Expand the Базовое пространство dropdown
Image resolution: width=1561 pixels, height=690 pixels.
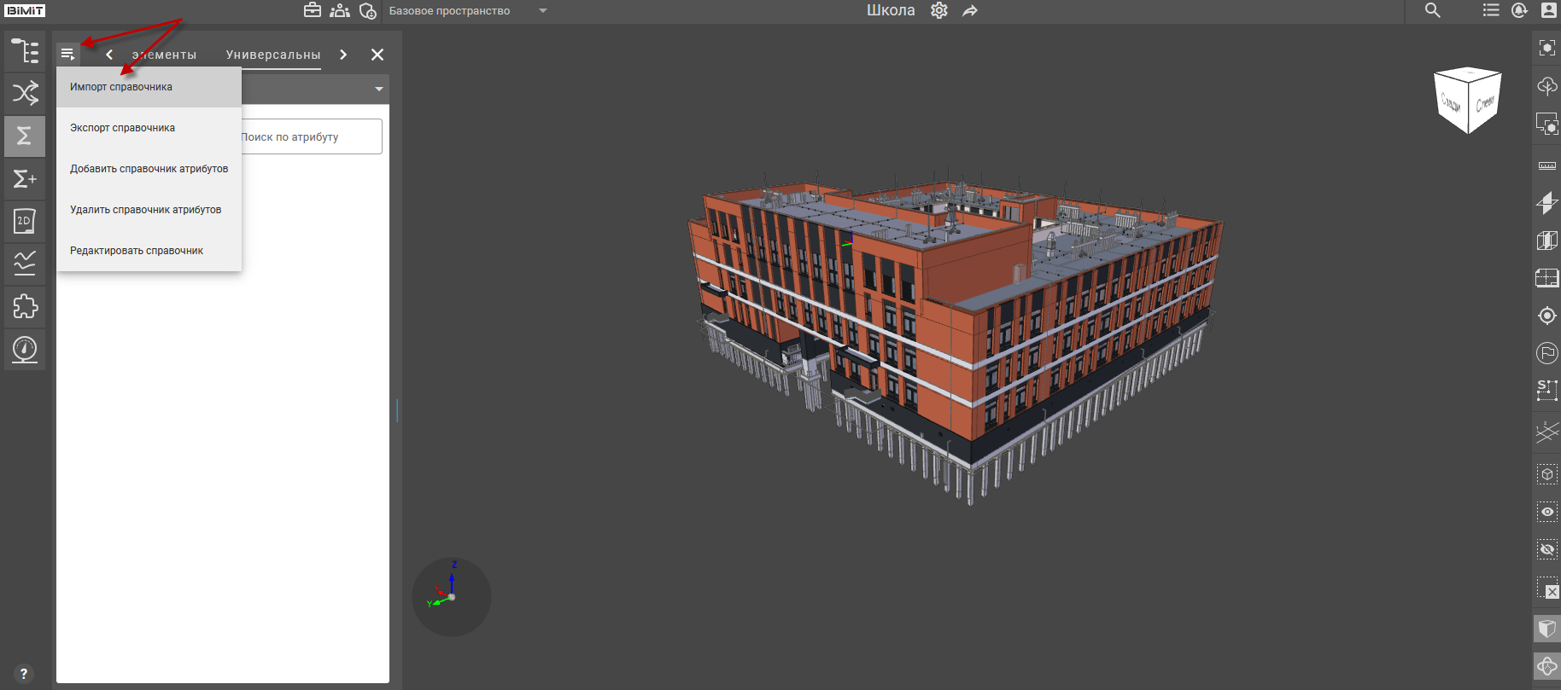[543, 10]
